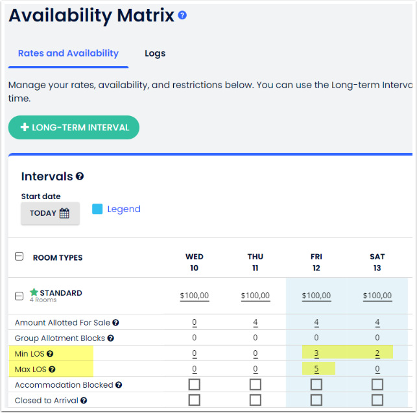Click help icon next to Min LOS
Image resolution: width=417 pixels, height=413 pixels.
[50, 354]
